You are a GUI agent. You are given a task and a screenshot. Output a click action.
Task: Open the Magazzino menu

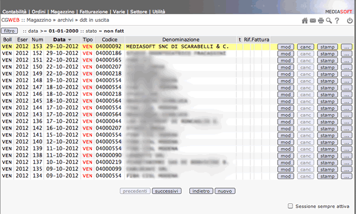click(x=62, y=12)
